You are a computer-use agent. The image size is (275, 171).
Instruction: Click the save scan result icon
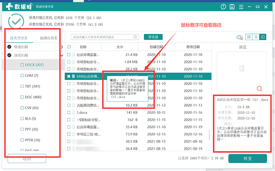pos(233,7)
